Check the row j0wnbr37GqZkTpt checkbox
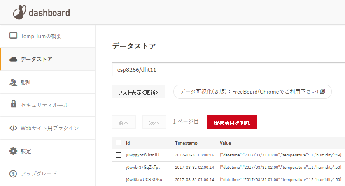This screenshot has width=345, height=186. 119,168
